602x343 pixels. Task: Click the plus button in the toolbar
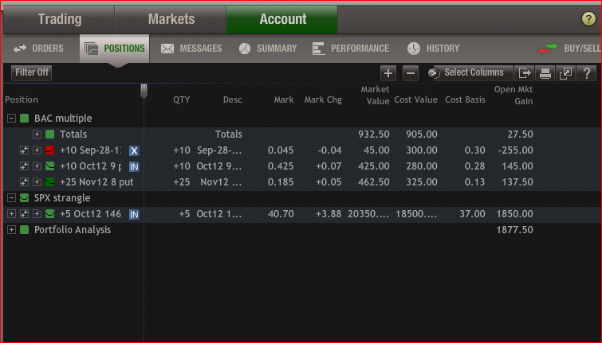[388, 72]
